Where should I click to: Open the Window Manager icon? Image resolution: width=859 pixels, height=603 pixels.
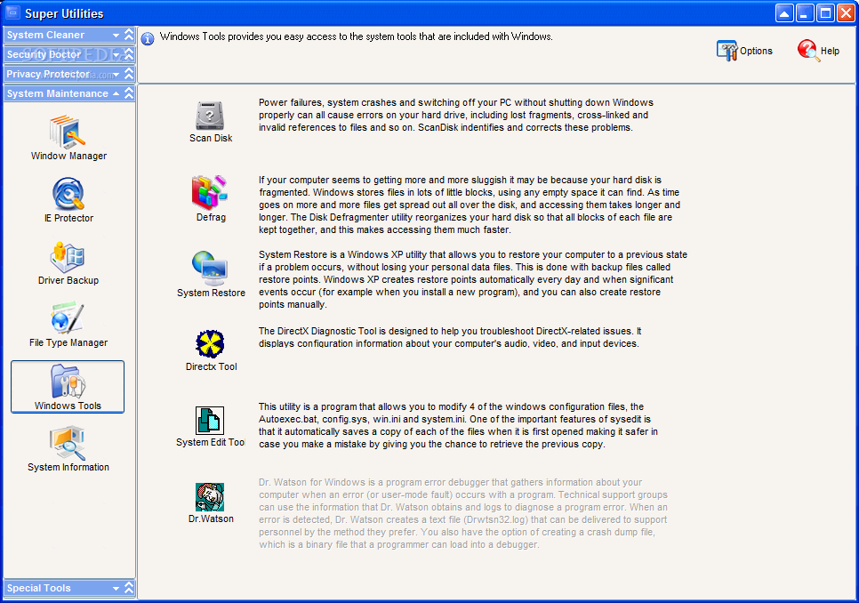68,132
